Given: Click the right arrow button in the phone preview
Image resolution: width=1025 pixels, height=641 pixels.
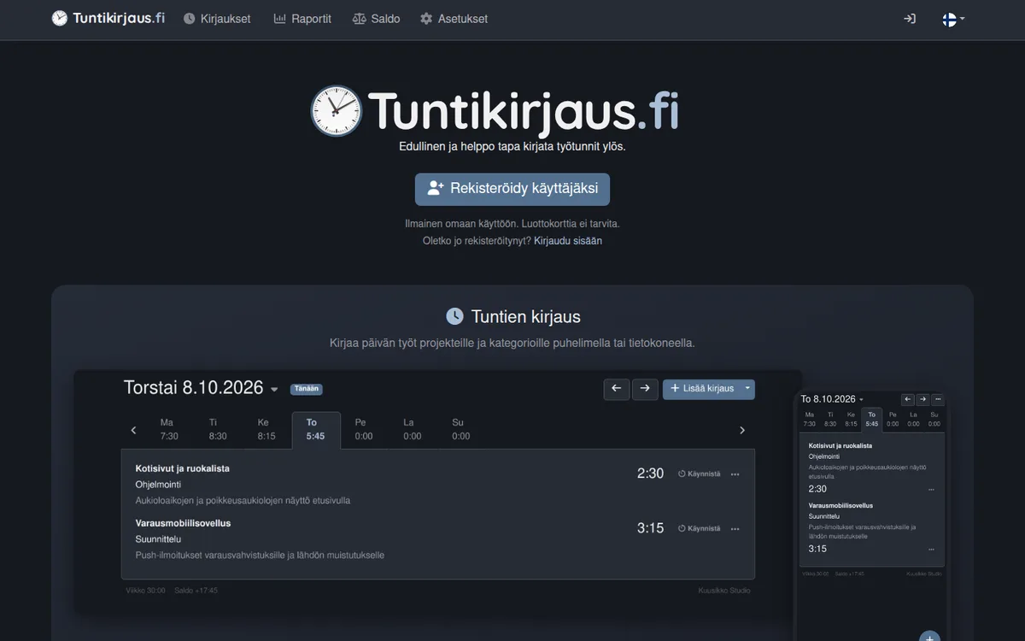Looking at the screenshot, I should click(x=922, y=399).
